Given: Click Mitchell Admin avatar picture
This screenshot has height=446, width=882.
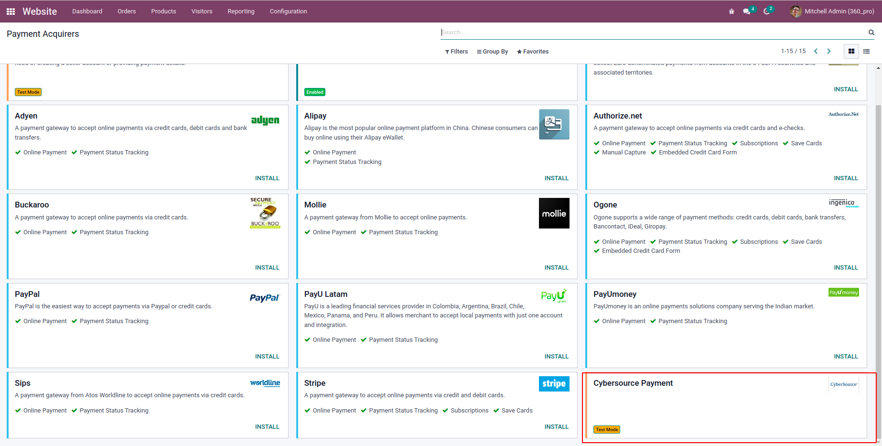Looking at the screenshot, I should [x=796, y=11].
